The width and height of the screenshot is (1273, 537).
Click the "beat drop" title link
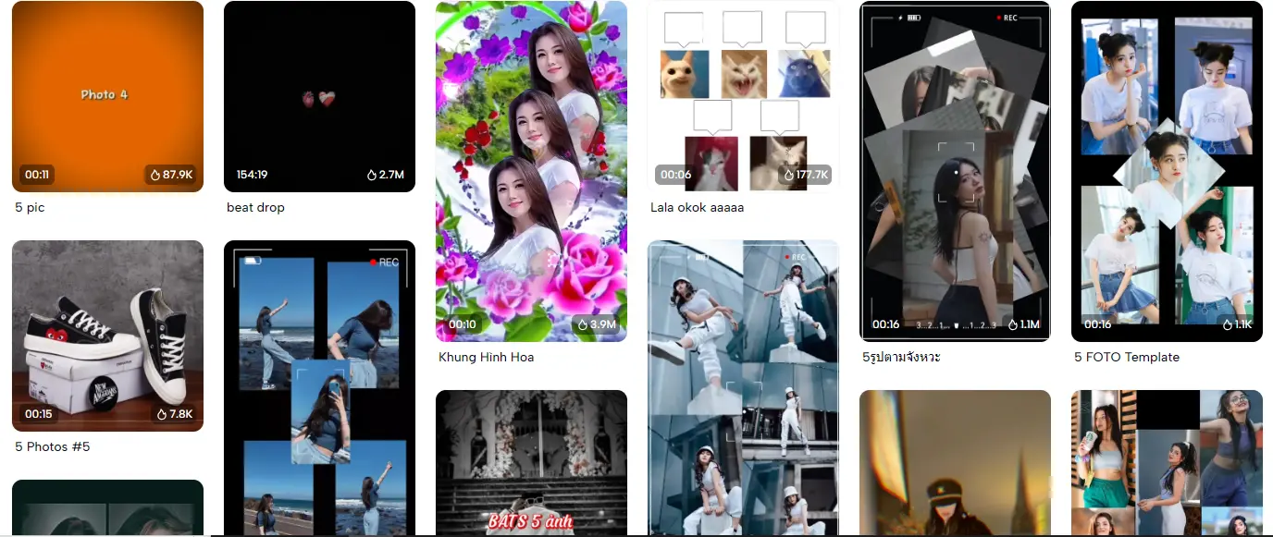(255, 208)
